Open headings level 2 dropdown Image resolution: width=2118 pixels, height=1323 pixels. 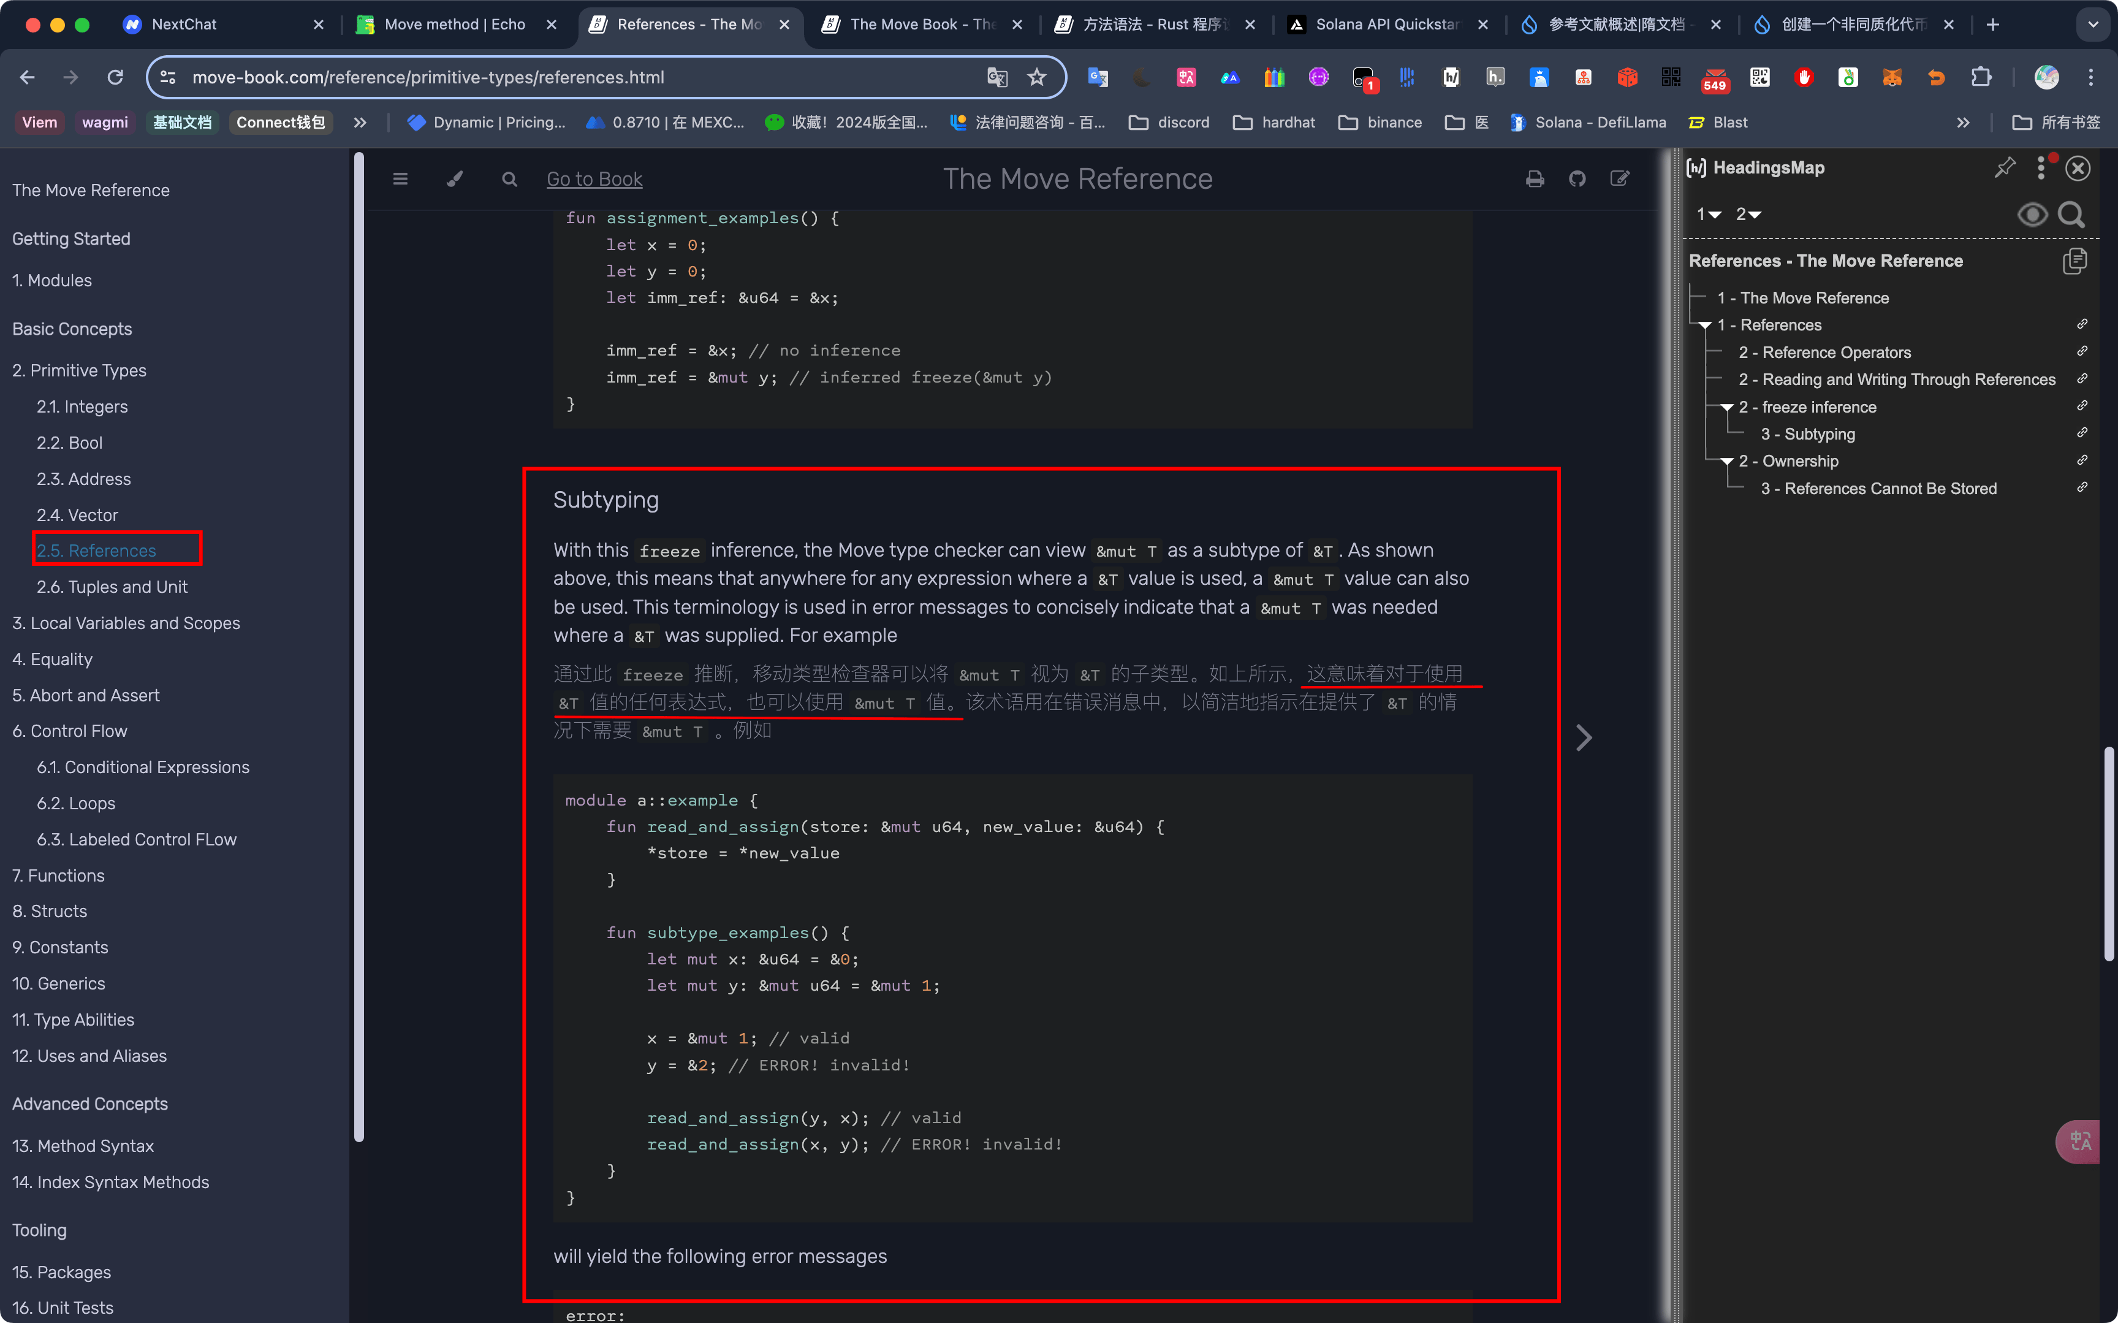tap(1748, 215)
